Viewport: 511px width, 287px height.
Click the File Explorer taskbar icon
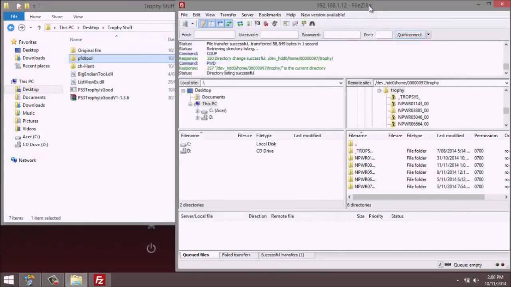[76, 280]
